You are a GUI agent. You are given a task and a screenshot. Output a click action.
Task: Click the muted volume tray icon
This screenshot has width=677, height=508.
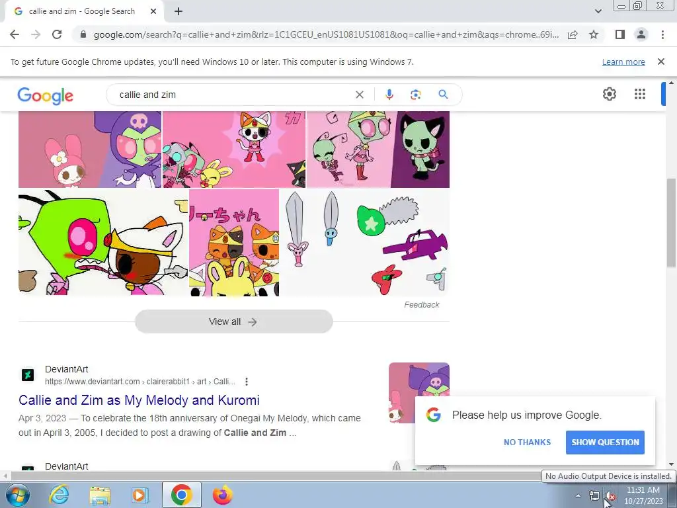(x=610, y=496)
